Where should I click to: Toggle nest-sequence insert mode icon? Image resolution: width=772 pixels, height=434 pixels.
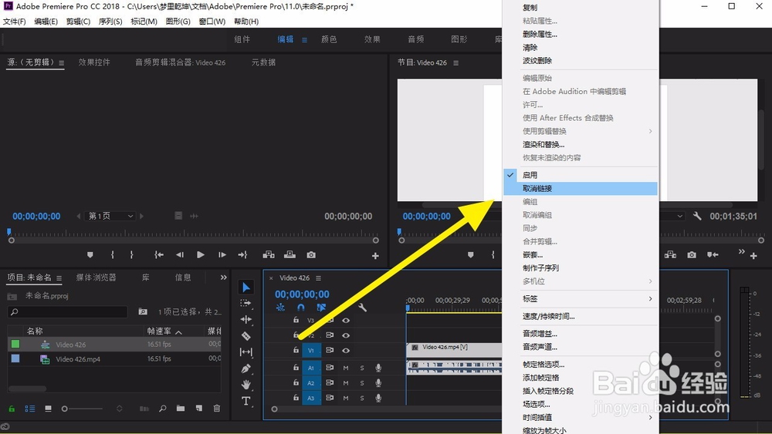tap(280, 308)
